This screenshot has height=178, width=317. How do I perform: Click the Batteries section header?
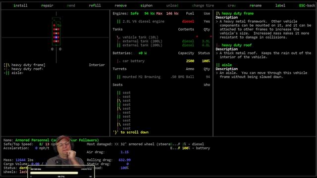tap(122, 53)
